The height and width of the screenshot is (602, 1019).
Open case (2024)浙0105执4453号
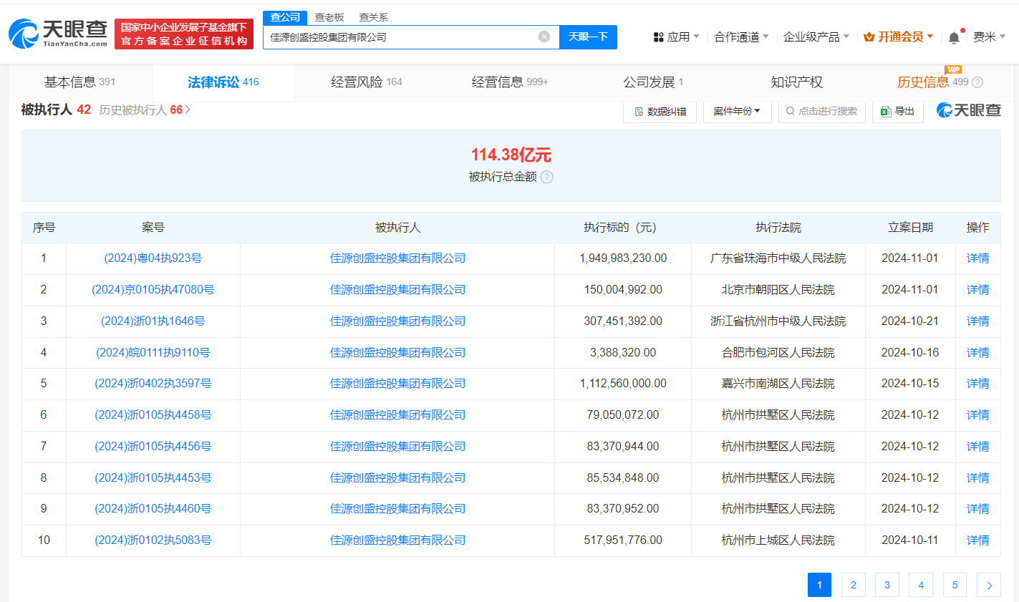pyautogui.click(x=153, y=478)
